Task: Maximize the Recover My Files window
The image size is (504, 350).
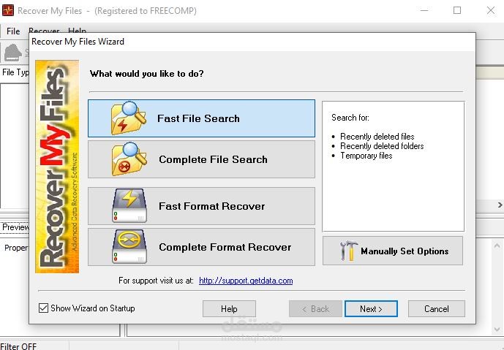Action: [x=457, y=11]
